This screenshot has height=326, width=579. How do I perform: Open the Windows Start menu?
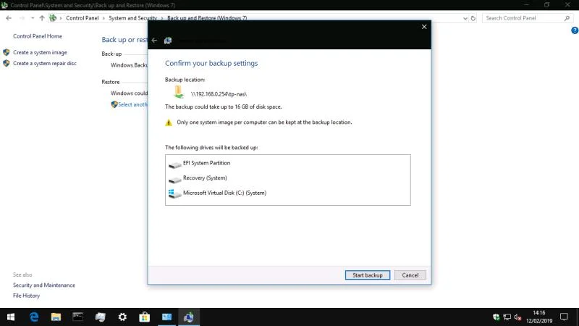click(11, 317)
